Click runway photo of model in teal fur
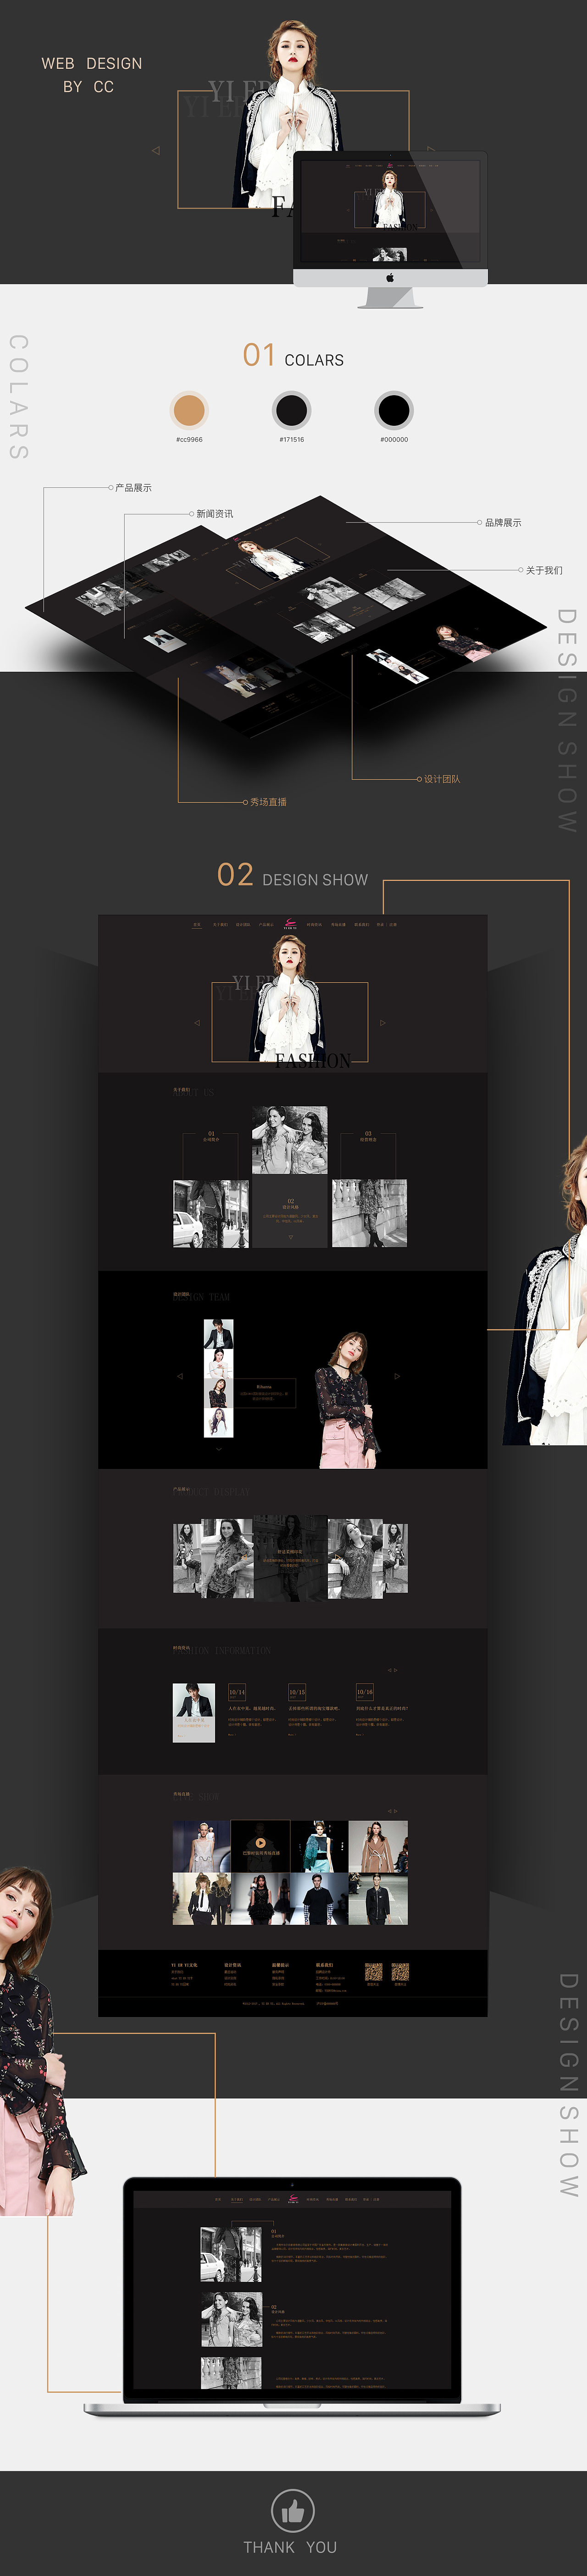 pos(319,1846)
